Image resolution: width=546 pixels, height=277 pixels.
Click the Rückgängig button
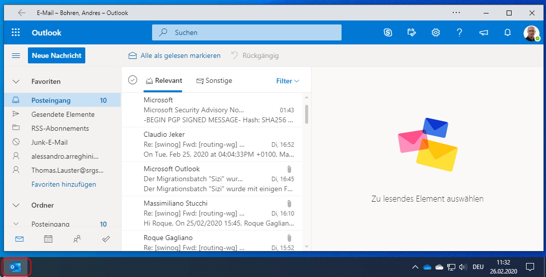coord(255,55)
